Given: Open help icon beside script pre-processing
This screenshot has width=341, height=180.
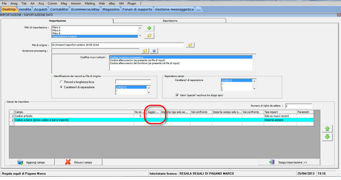Looking at the screenshot, I should (x=154, y=51).
